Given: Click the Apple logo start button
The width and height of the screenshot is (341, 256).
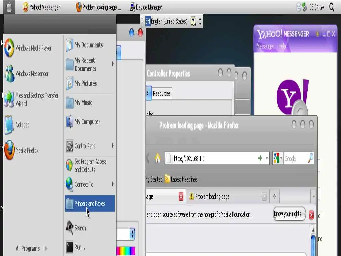Looking at the screenshot, I should pos(9,7).
